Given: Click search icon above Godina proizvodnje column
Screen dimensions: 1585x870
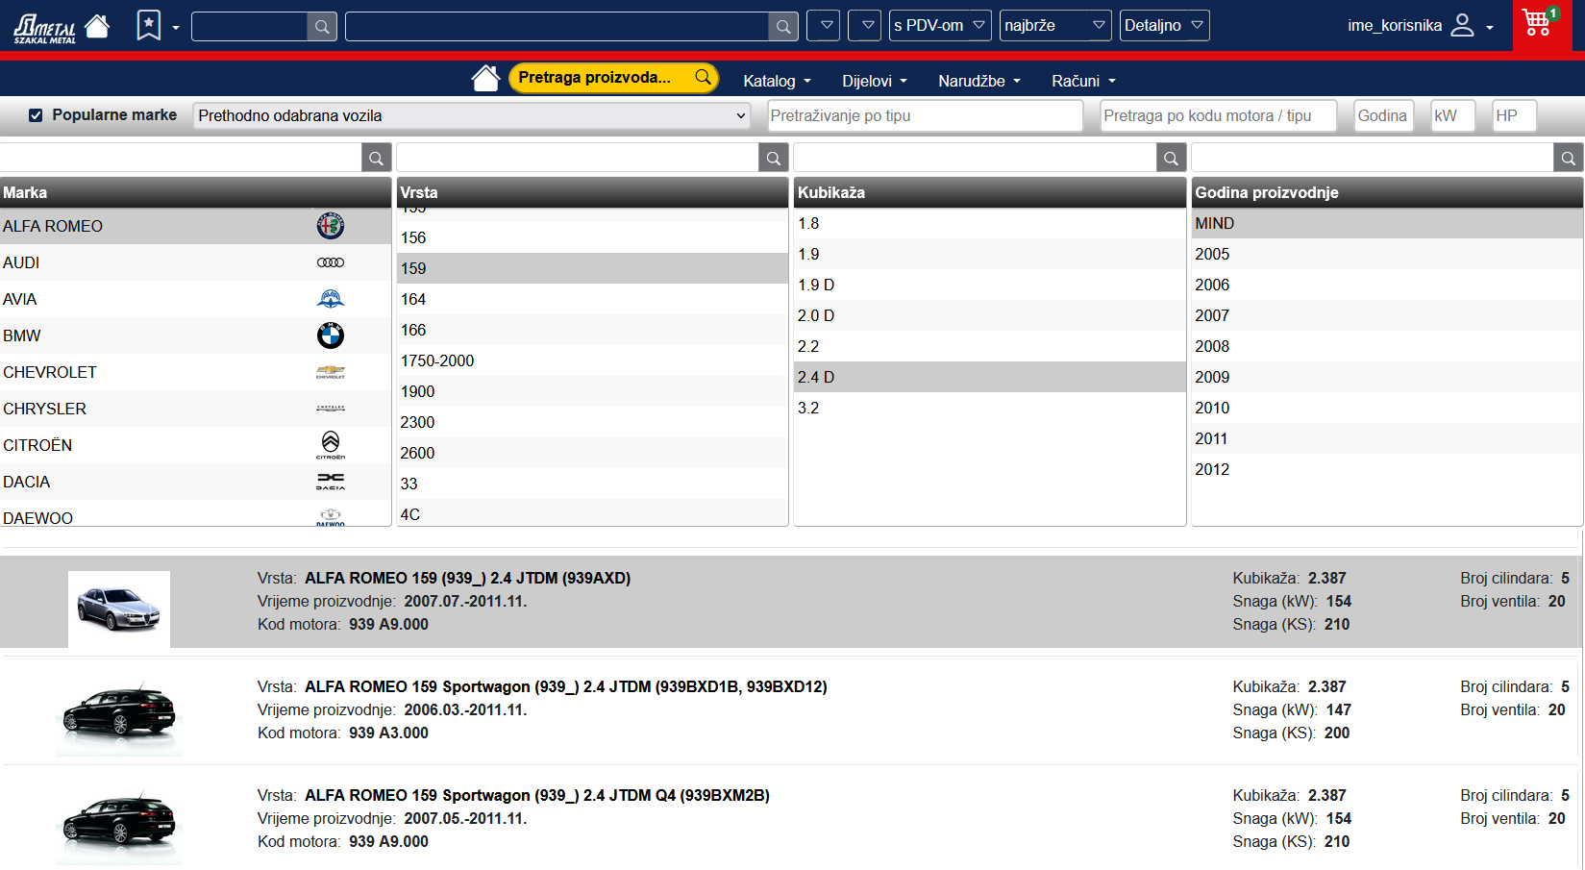Looking at the screenshot, I should coord(1568,159).
